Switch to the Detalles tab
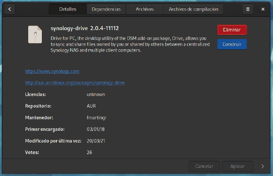Screen dimensions: 273x176 (68, 9)
